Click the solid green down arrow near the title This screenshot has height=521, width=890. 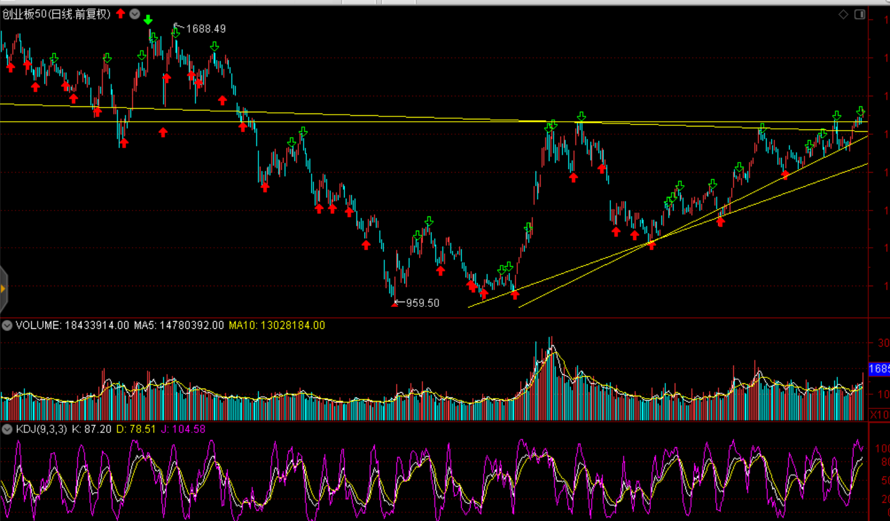tap(148, 20)
